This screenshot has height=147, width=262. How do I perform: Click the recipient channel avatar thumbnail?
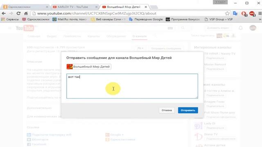[x=70, y=67]
